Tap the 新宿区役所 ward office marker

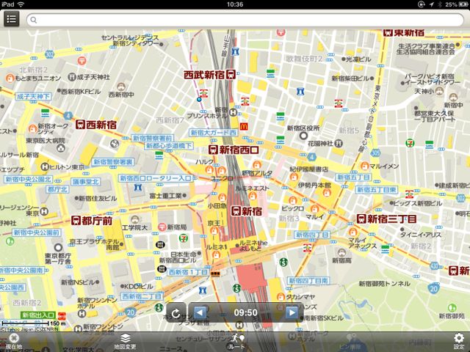click(x=303, y=136)
